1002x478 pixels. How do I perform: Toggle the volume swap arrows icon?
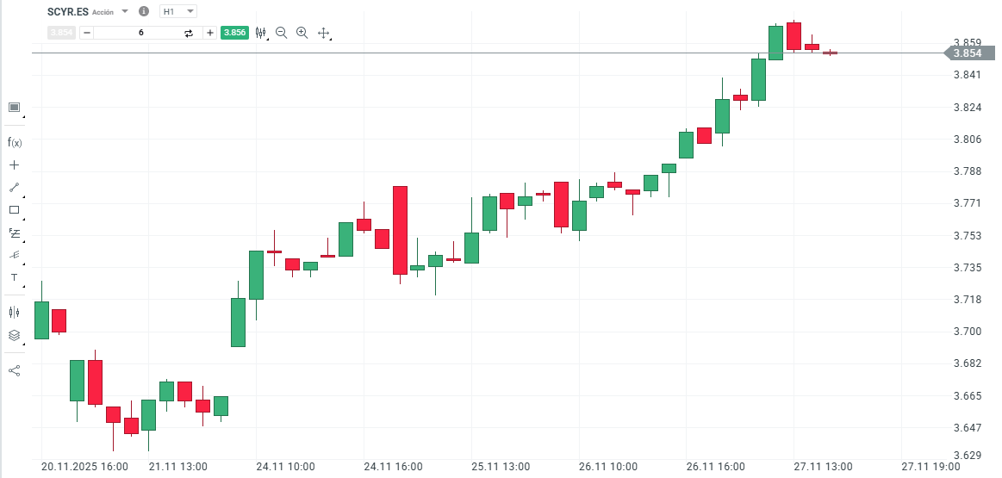click(x=189, y=33)
